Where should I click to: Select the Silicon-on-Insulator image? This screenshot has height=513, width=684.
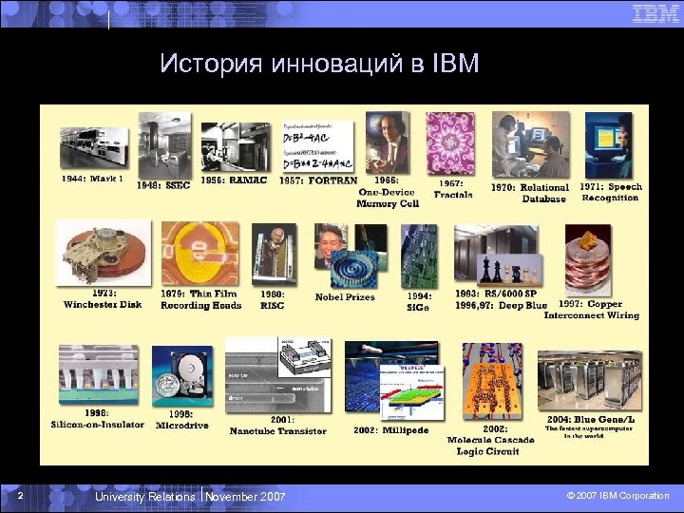click(99, 374)
